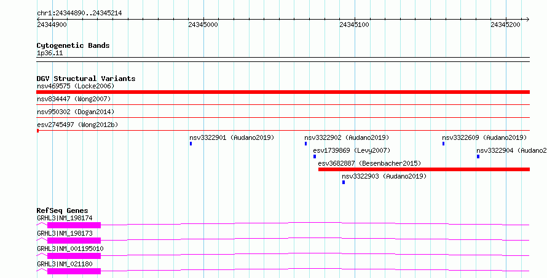Screen dimensions: 547x278
Task: Click the 1p36.11 band label
Action: point(50,53)
